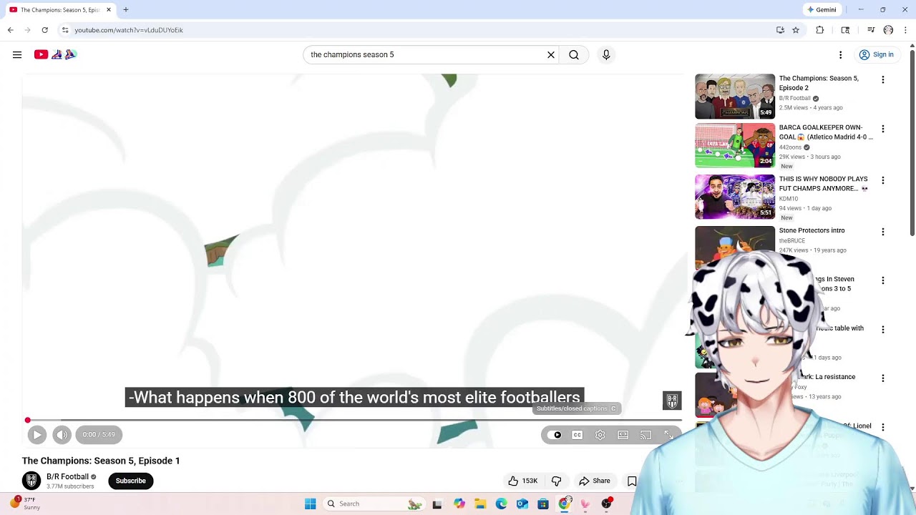916x515 pixels.
Task: Mute the video volume speaker
Action: click(x=62, y=434)
